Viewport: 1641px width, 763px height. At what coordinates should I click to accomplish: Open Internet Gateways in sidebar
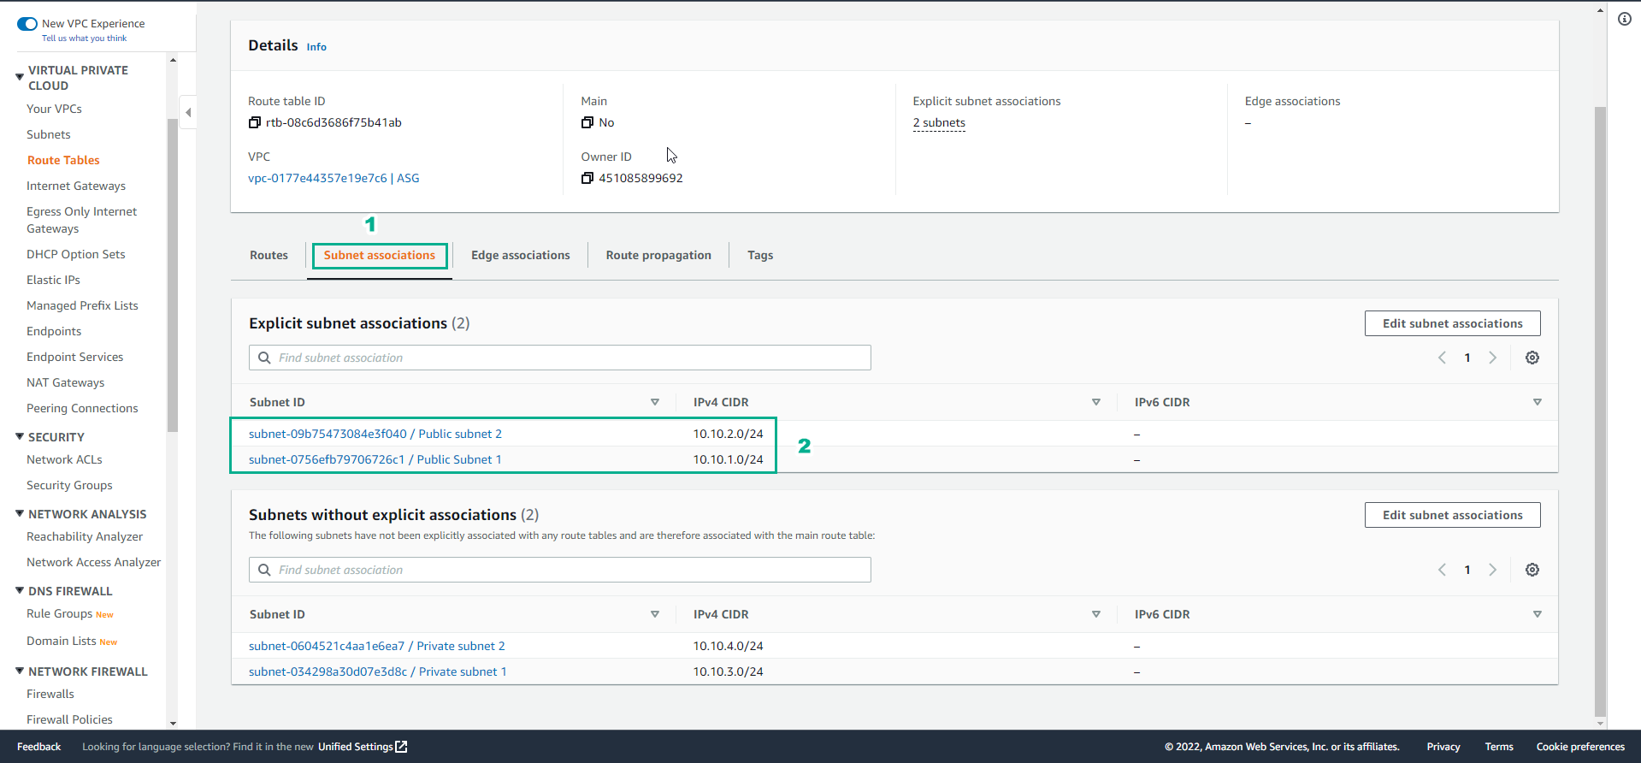click(x=76, y=186)
